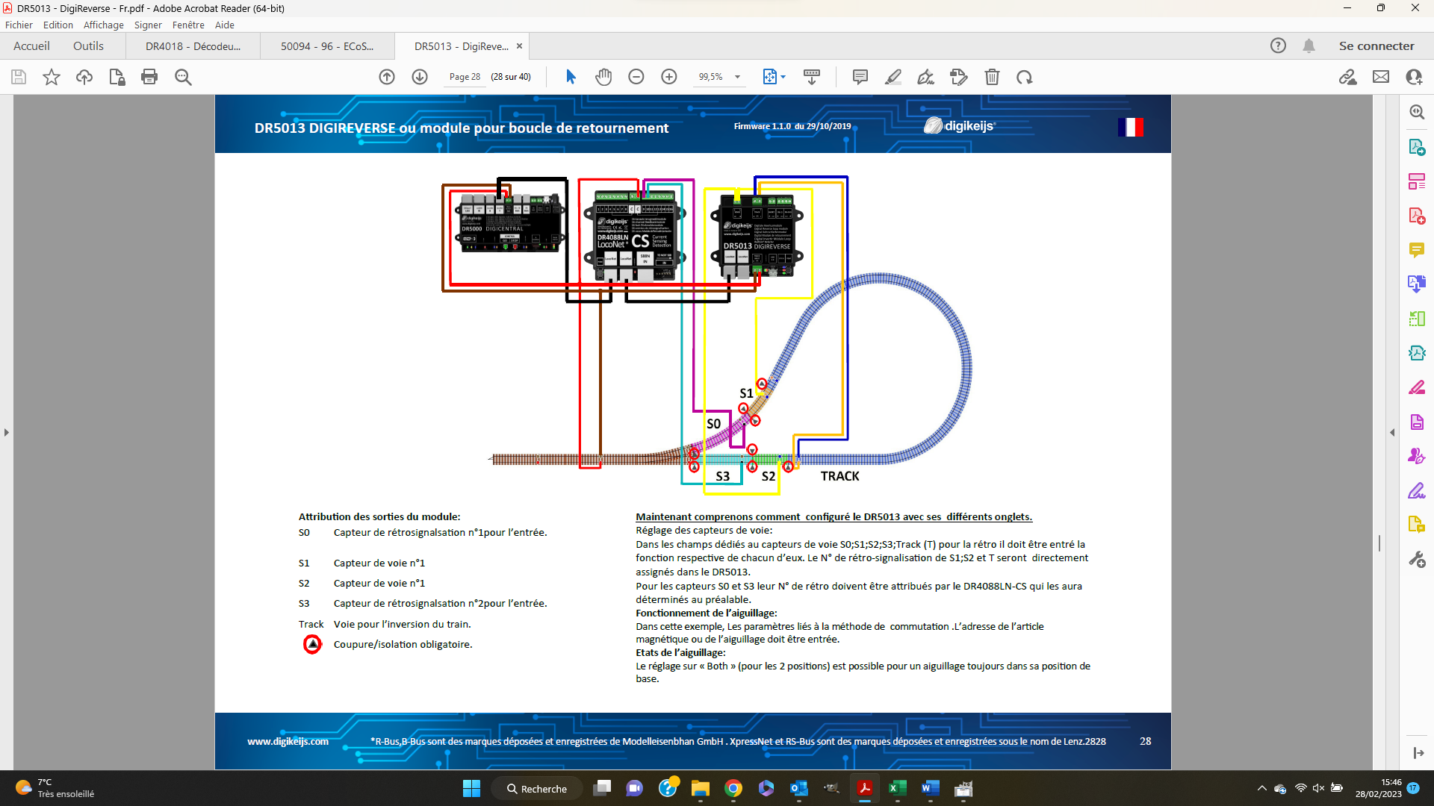Activate the hand pan tool
The width and height of the screenshot is (1434, 806).
click(x=603, y=77)
